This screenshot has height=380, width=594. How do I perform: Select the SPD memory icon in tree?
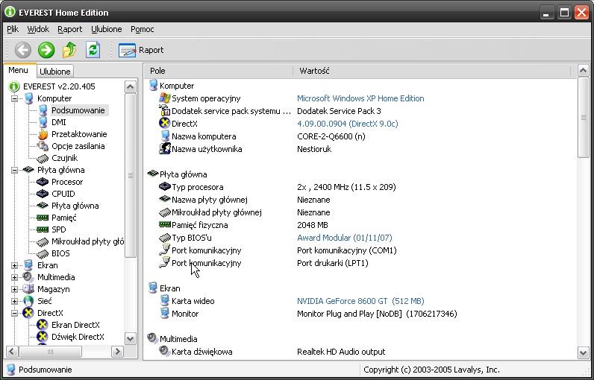tap(43, 229)
